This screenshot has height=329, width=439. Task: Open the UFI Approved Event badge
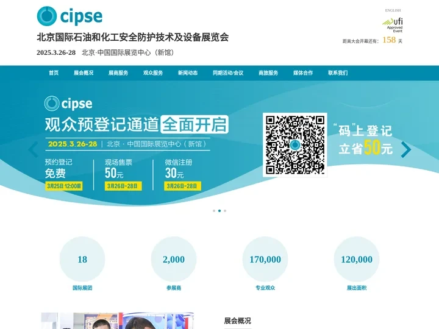click(x=393, y=25)
